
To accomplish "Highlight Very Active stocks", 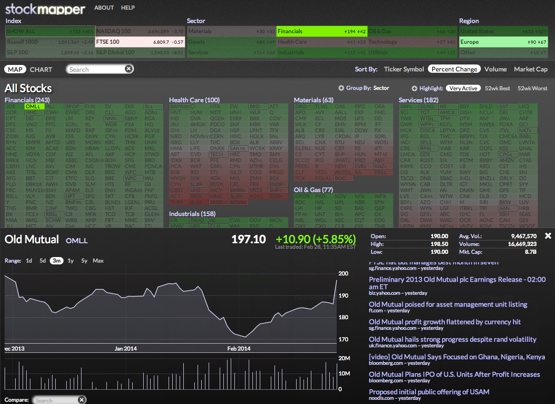I will coord(463,88).
